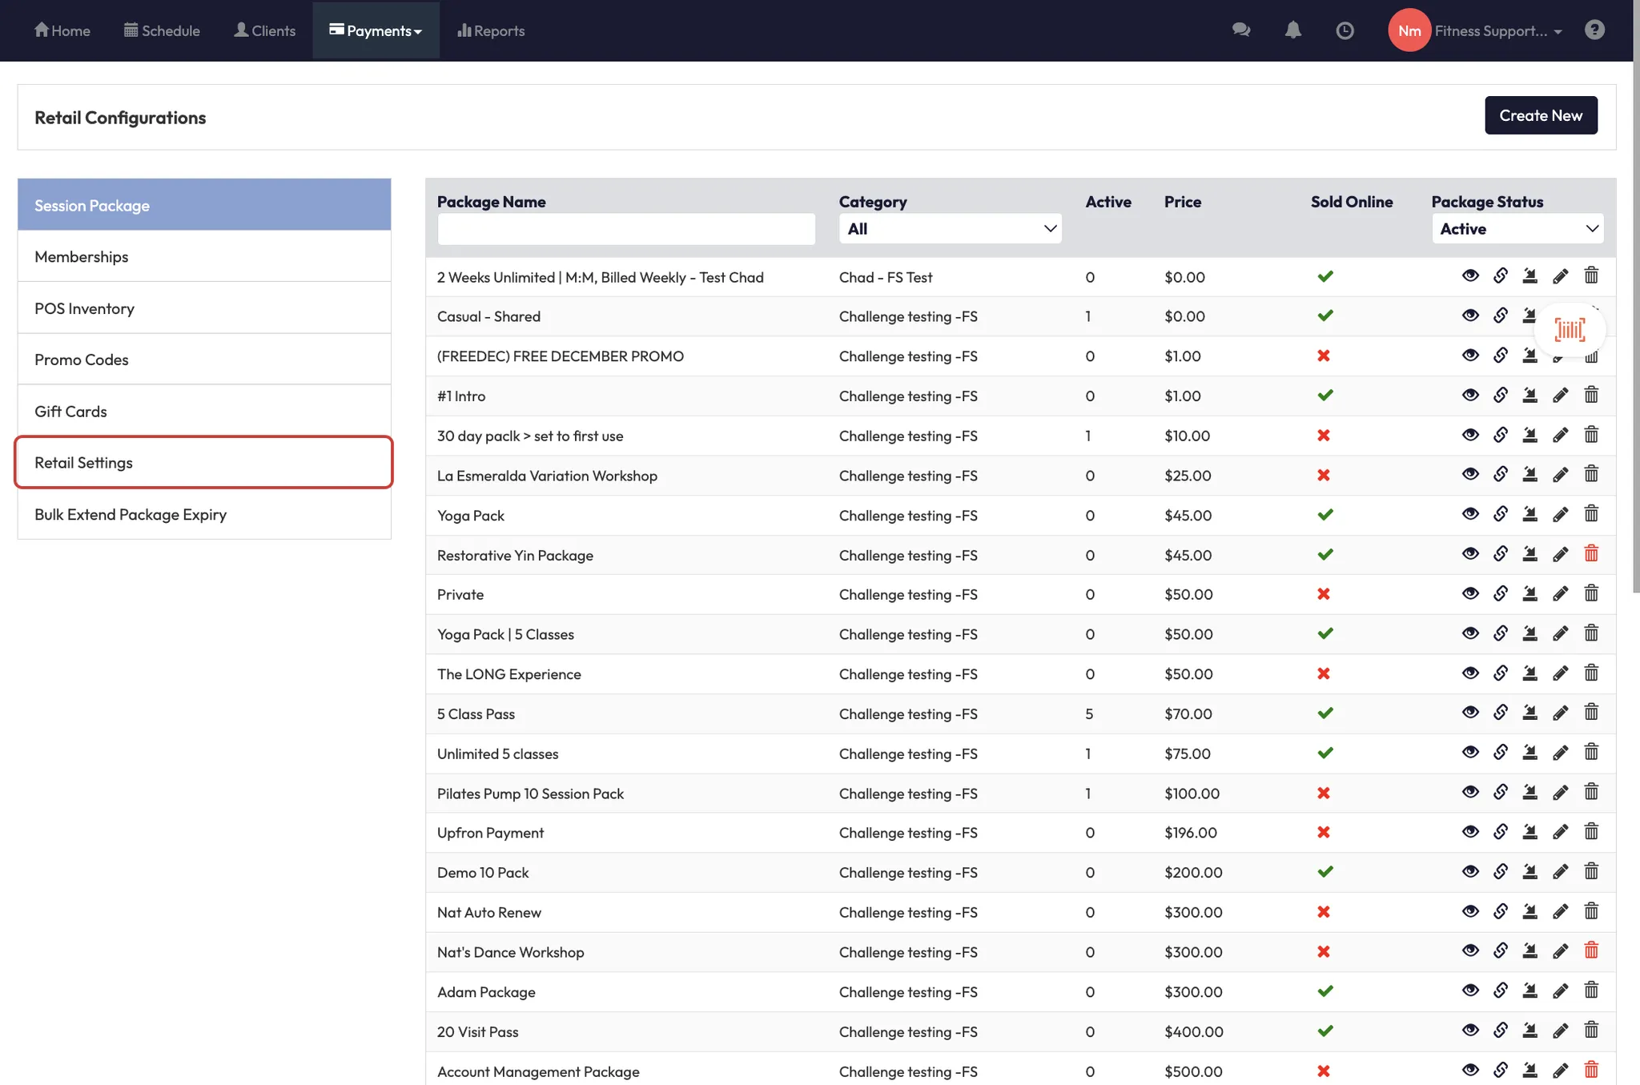Viewport: 1640px width, 1085px height.
Task: Open the chat messages icon in navbar
Action: (x=1241, y=30)
